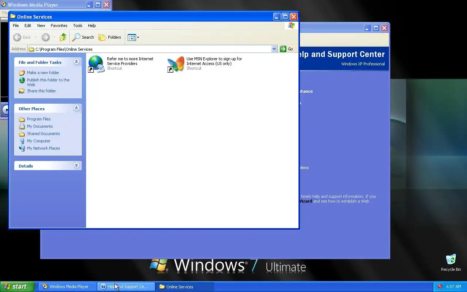Open the Edit menu
Image resolution: width=467 pixels, height=292 pixels.
click(28, 26)
